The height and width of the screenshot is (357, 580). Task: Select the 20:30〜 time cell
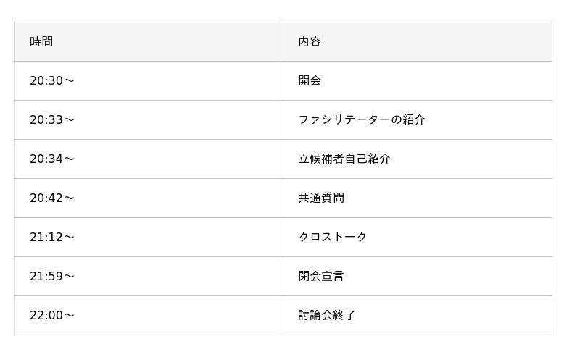coord(52,81)
